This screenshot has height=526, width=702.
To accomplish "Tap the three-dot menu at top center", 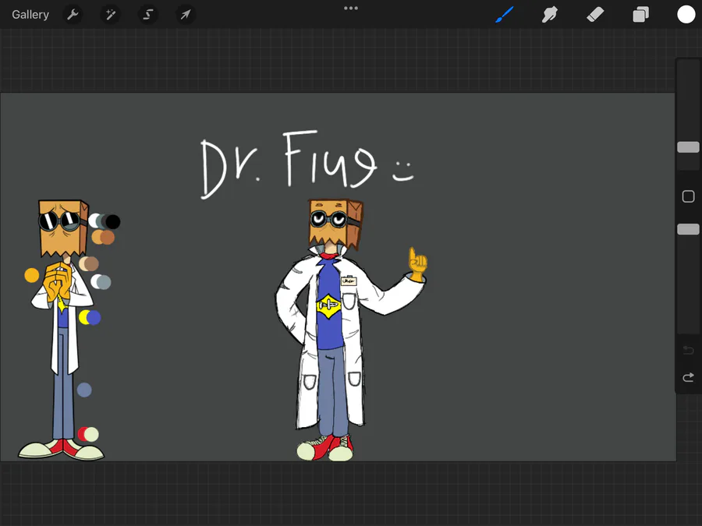I will click(x=350, y=8).
